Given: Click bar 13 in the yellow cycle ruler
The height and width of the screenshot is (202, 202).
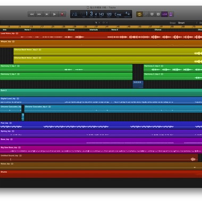Looking at the screenshot, I should (x=31, y=27).
